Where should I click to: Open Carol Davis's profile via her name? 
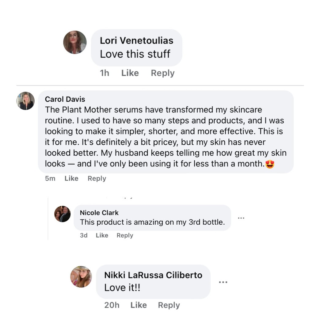[x=65, y=99]
